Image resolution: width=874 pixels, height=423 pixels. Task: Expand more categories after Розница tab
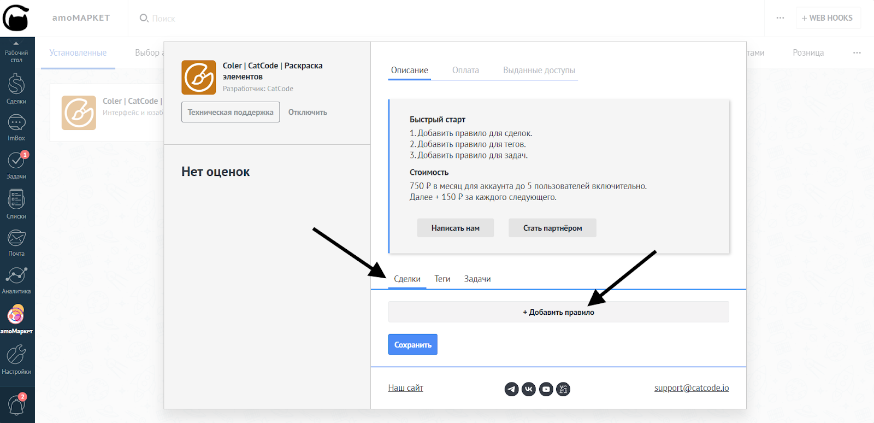click(857, 53)
